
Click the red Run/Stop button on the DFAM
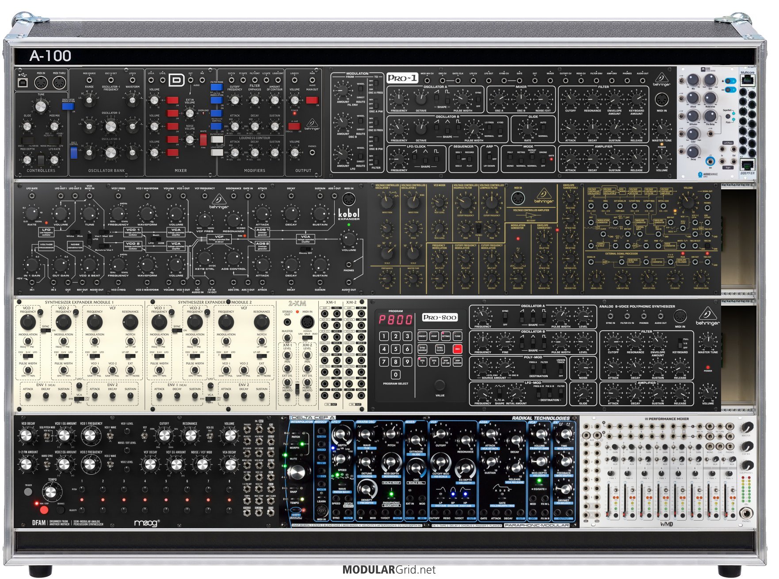pos(44,510)
